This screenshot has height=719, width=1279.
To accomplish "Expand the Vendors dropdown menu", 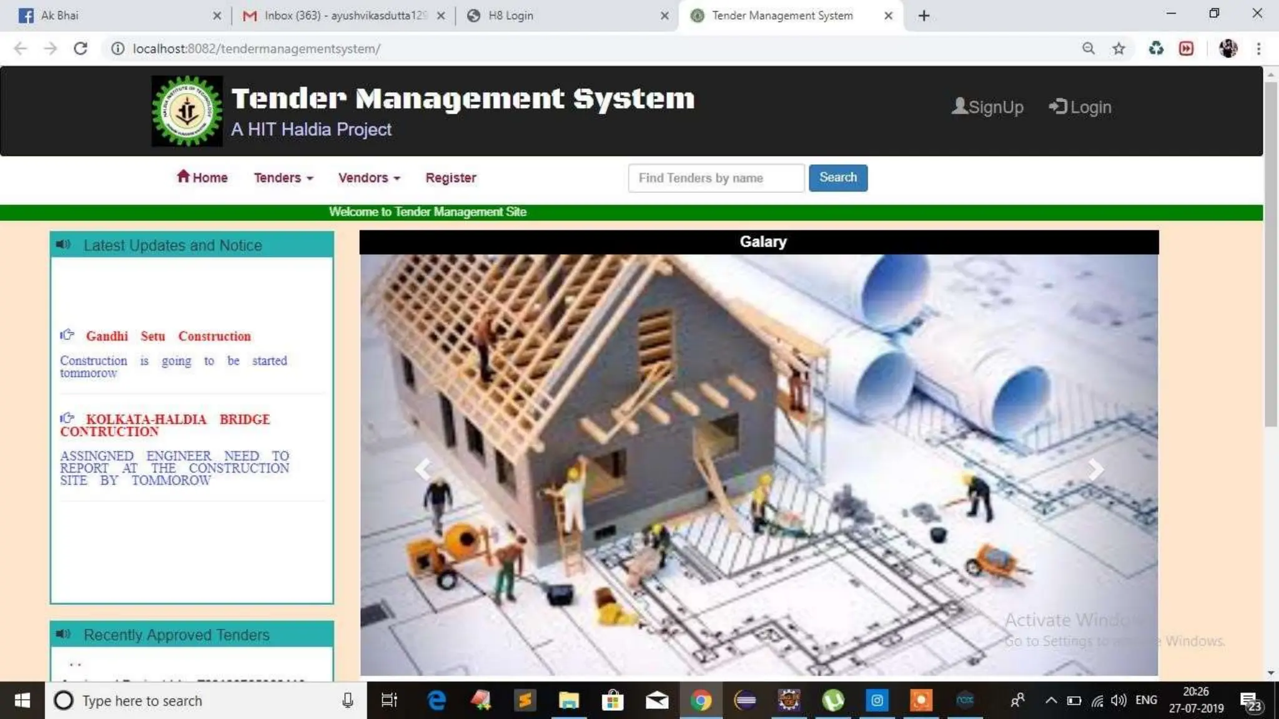I will [368, 178].
